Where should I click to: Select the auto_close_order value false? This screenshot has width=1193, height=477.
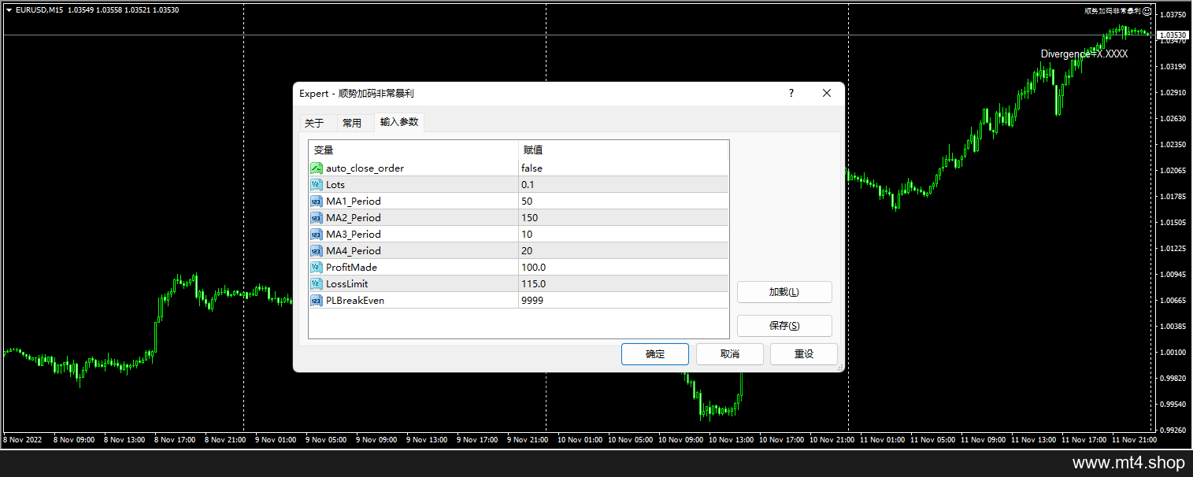pos(624,168)
